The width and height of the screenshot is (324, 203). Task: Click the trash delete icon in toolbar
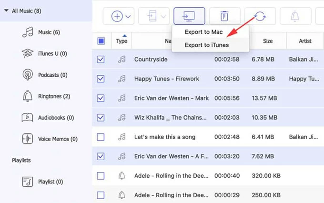pyautogui.click(x=224, y=16)
